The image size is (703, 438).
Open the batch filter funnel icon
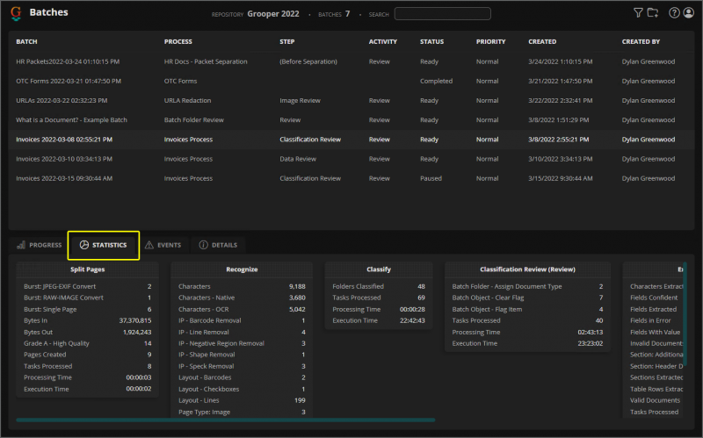click(x=638, y=13)
